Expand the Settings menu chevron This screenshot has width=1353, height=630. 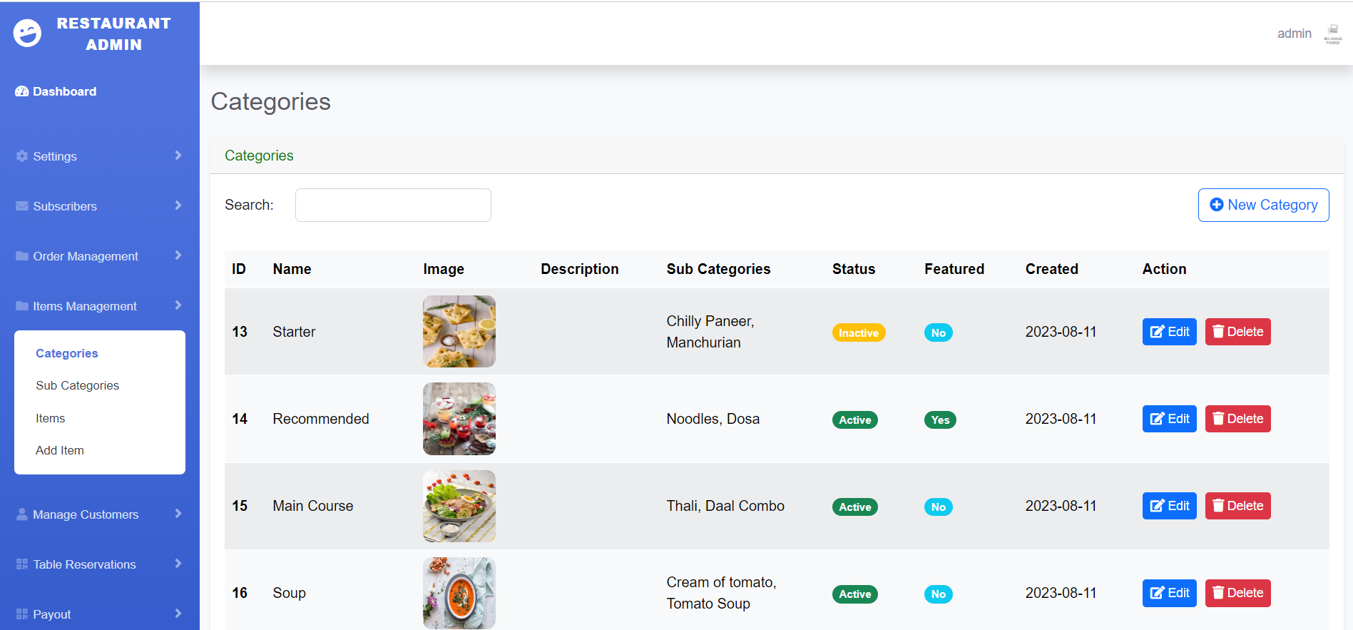pyautogui.click(x=178, y=156)
